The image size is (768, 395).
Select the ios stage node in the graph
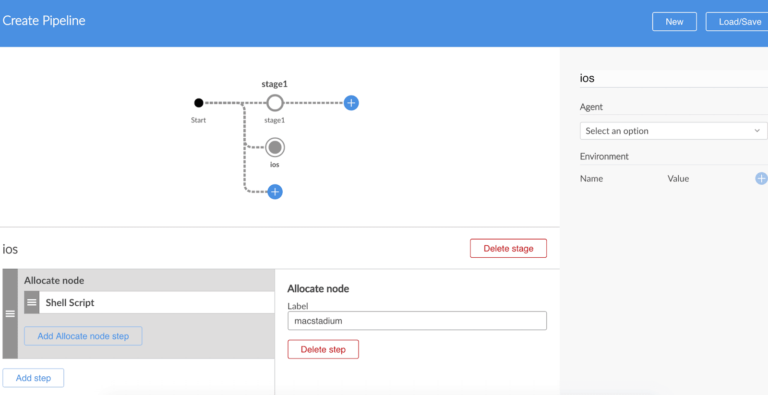pyautogui.click(x=275, y=147)
